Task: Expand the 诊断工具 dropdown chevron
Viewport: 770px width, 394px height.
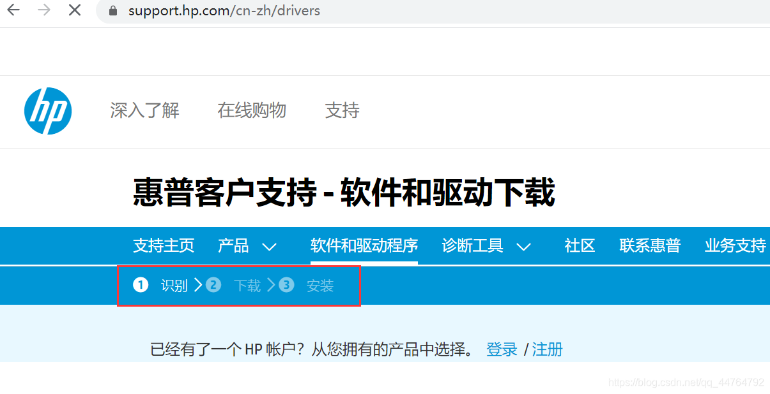Action: click(523, 247)
